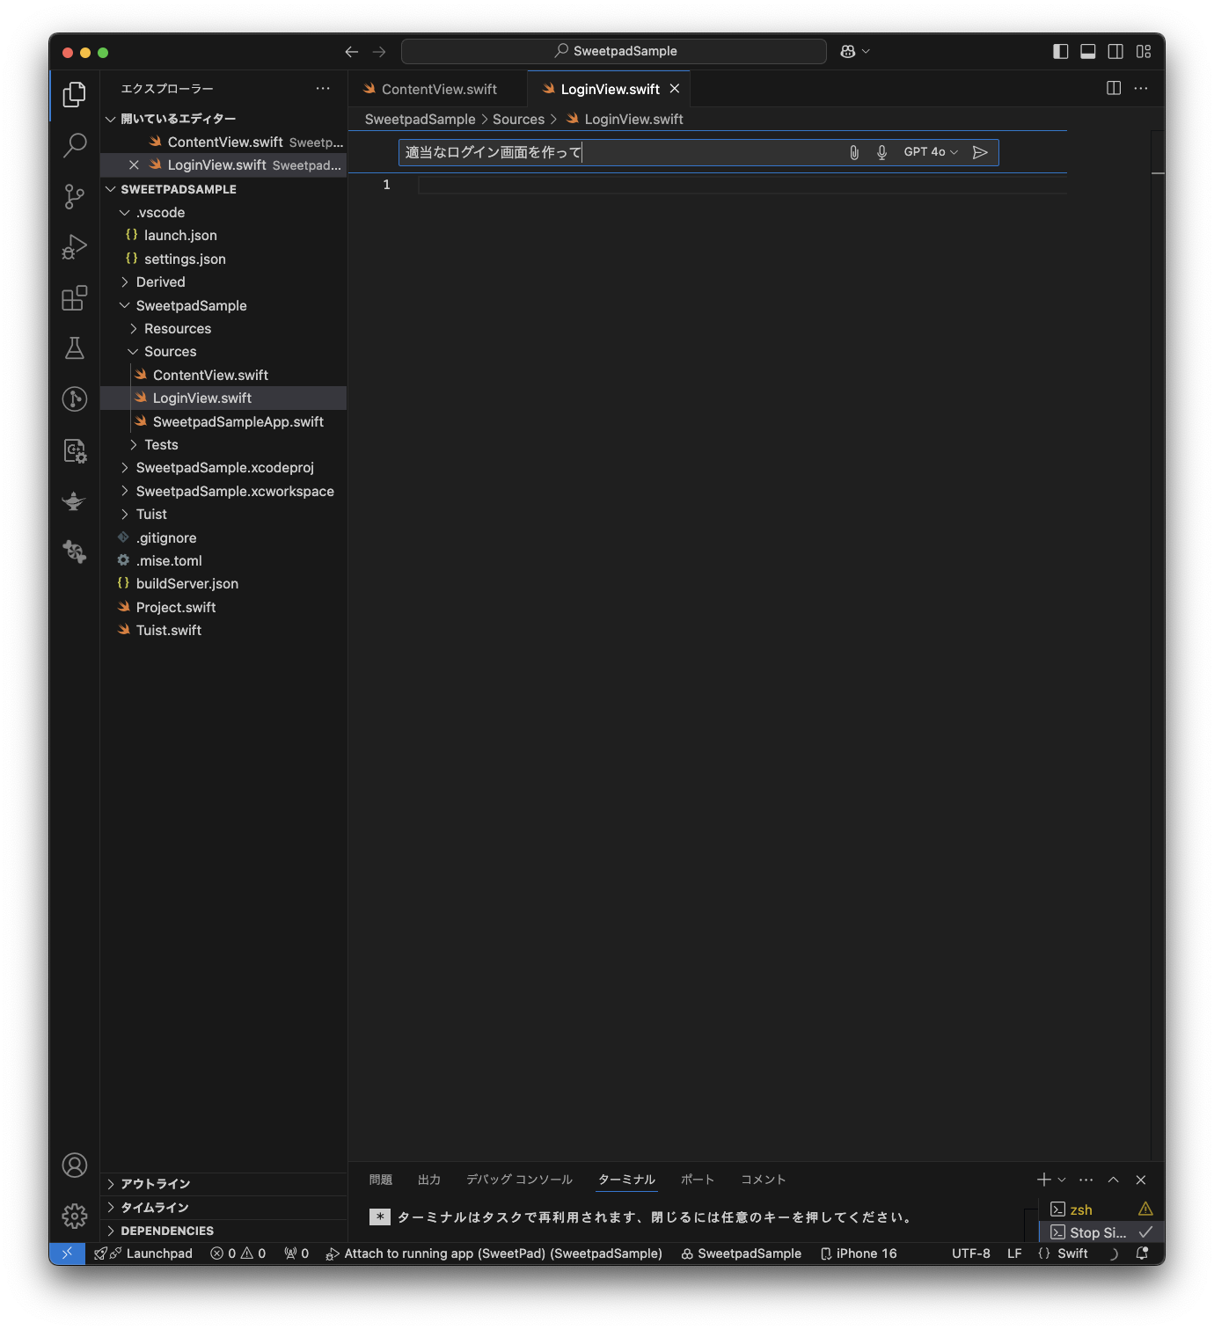Select the iPhone 16 destination in status bar

[865, 1253]
